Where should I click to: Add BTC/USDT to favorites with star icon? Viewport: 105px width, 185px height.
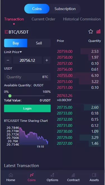point(91,32)
